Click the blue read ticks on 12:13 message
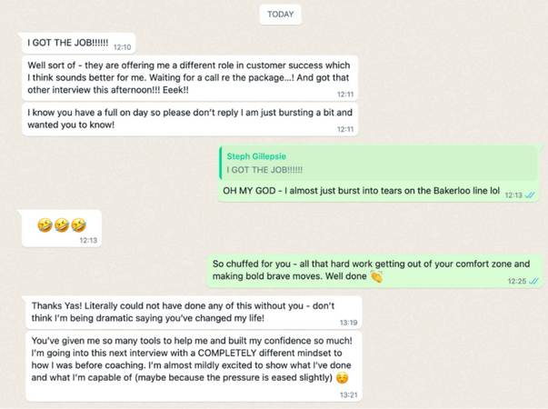This screenshot has width=548, height=409. (531, 195)
